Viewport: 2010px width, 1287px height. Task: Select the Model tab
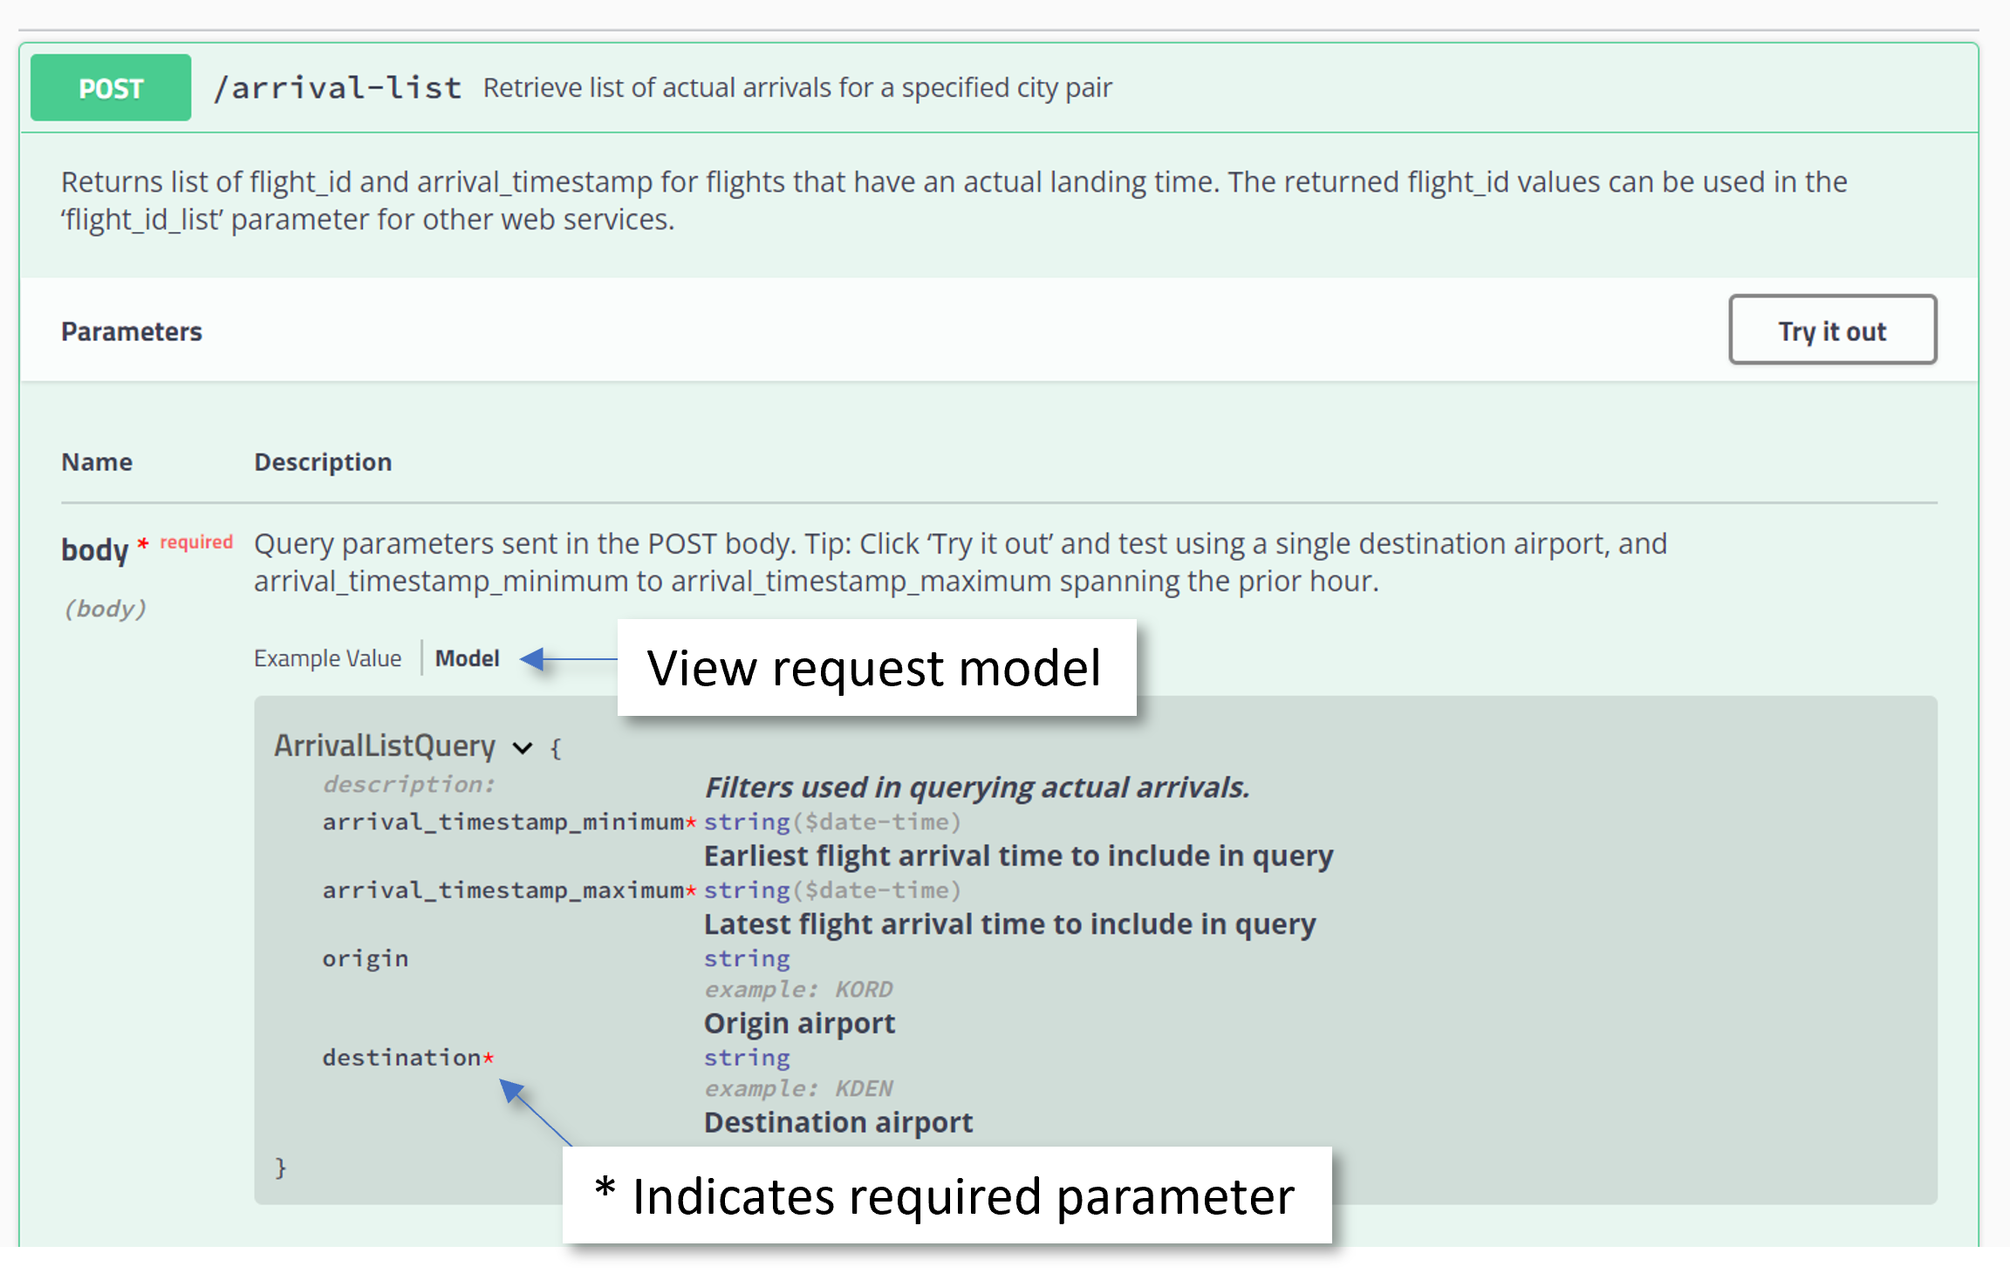[x=467, y=658]
